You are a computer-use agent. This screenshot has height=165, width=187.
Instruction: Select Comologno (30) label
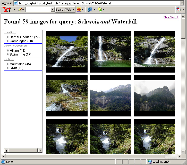pyautogui.click(x=21, y=41)
